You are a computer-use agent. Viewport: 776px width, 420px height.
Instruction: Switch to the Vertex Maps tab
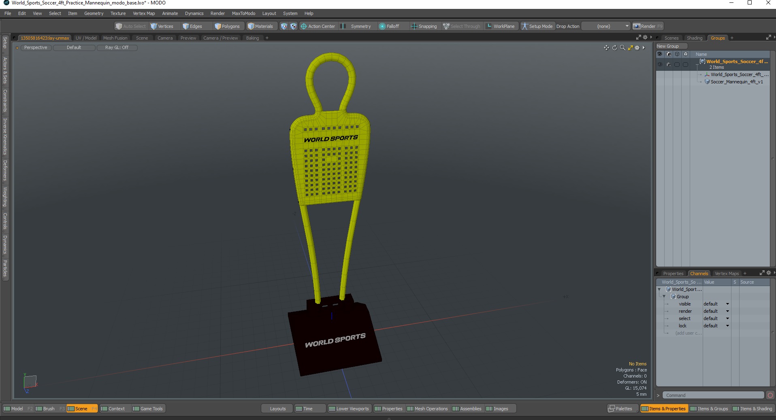[727, 274]
